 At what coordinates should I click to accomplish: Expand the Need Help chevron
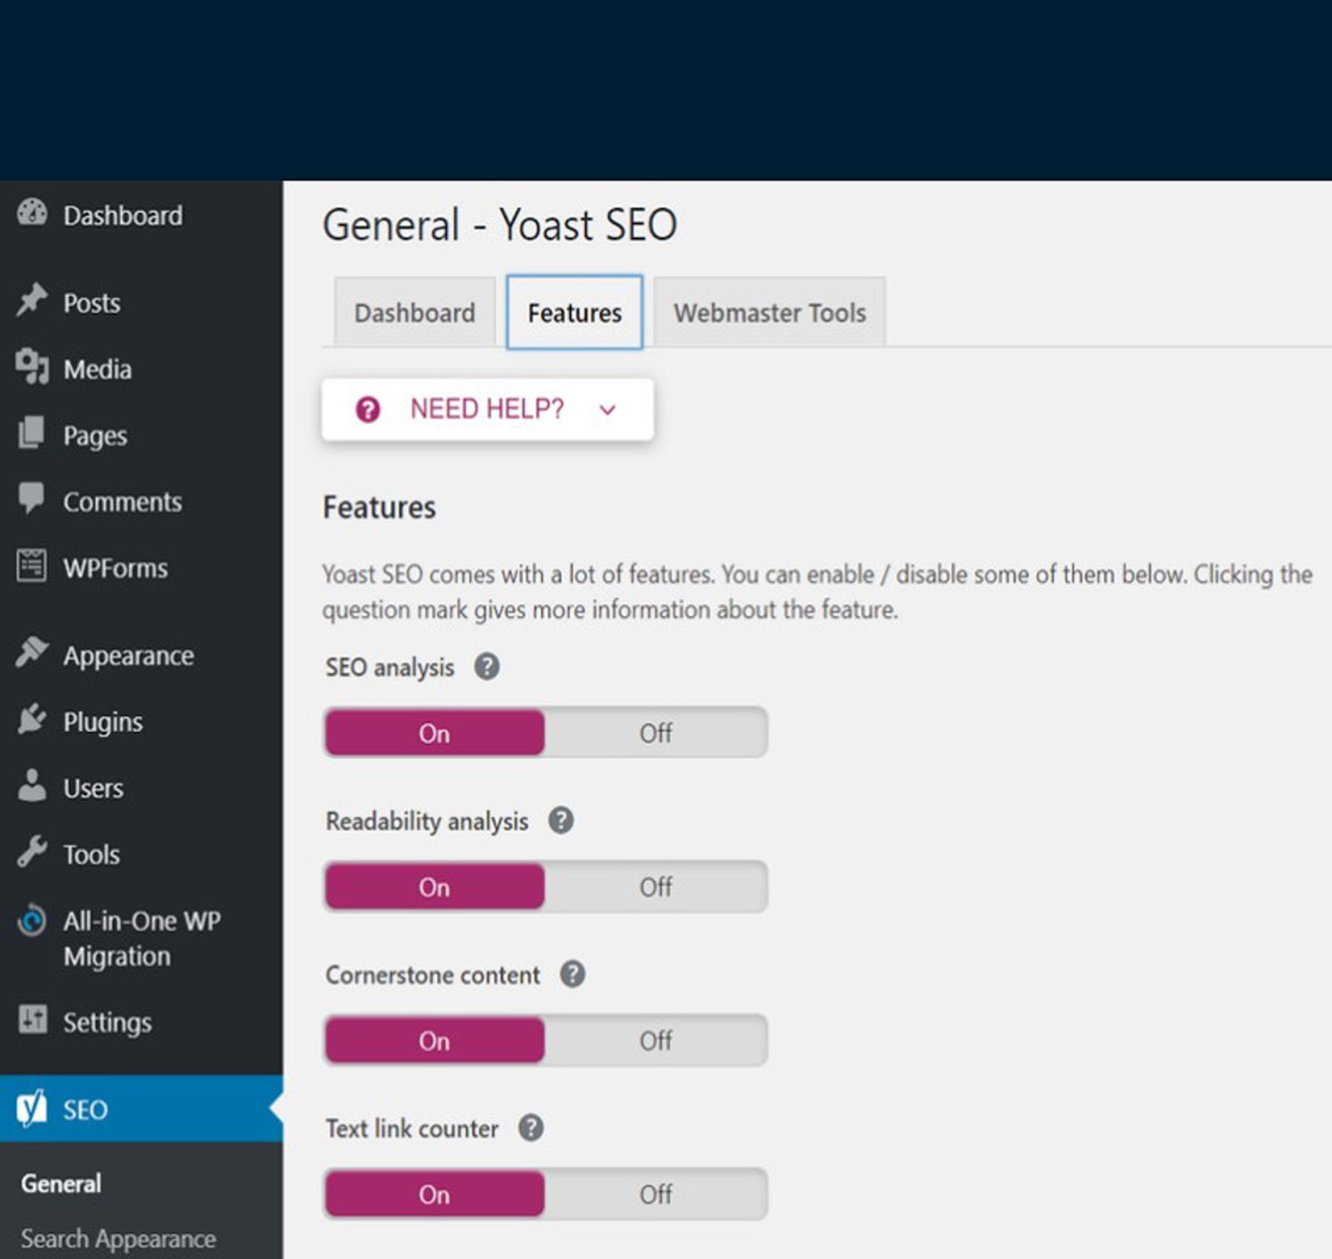(x=608, y=409)
